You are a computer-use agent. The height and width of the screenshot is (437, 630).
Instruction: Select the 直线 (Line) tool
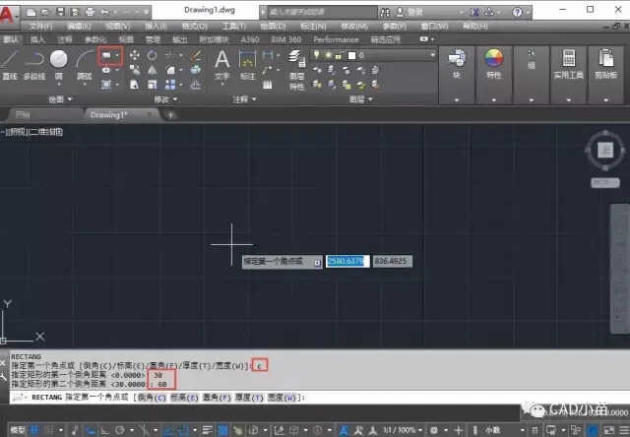point(10,64)
